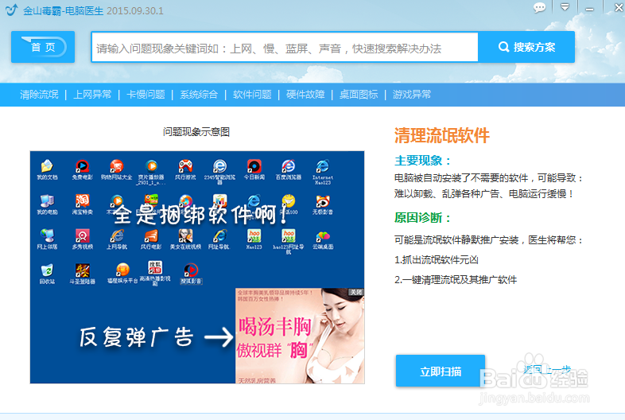Open the 清除流氓 category tab
Viewport: 625px width, 420px height.
point(39,95)
